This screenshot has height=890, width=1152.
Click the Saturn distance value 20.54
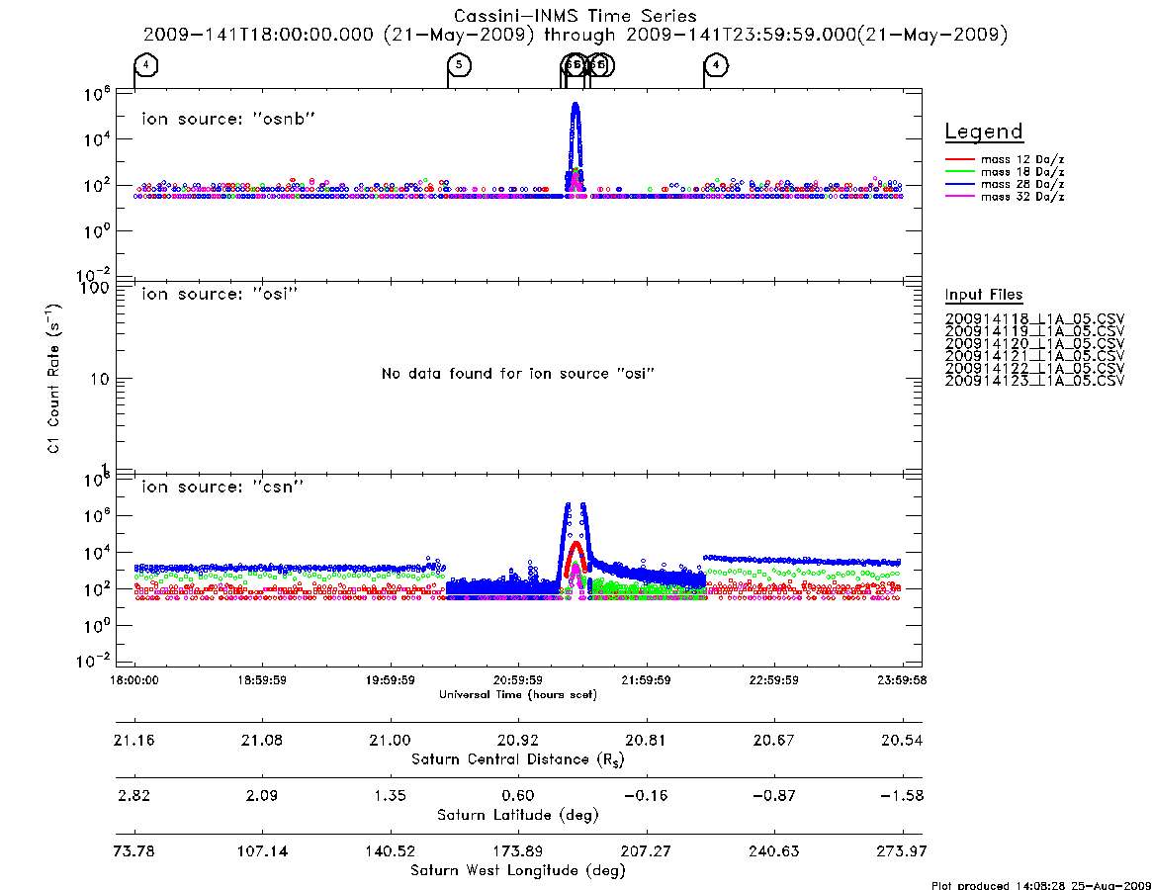tap(902, 740)
